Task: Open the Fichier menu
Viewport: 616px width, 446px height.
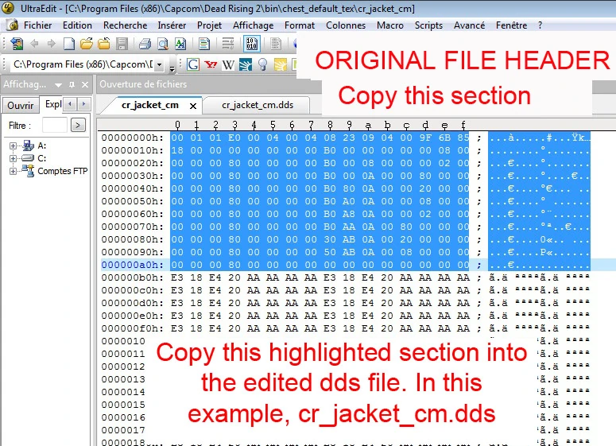Action: [37, 25]
